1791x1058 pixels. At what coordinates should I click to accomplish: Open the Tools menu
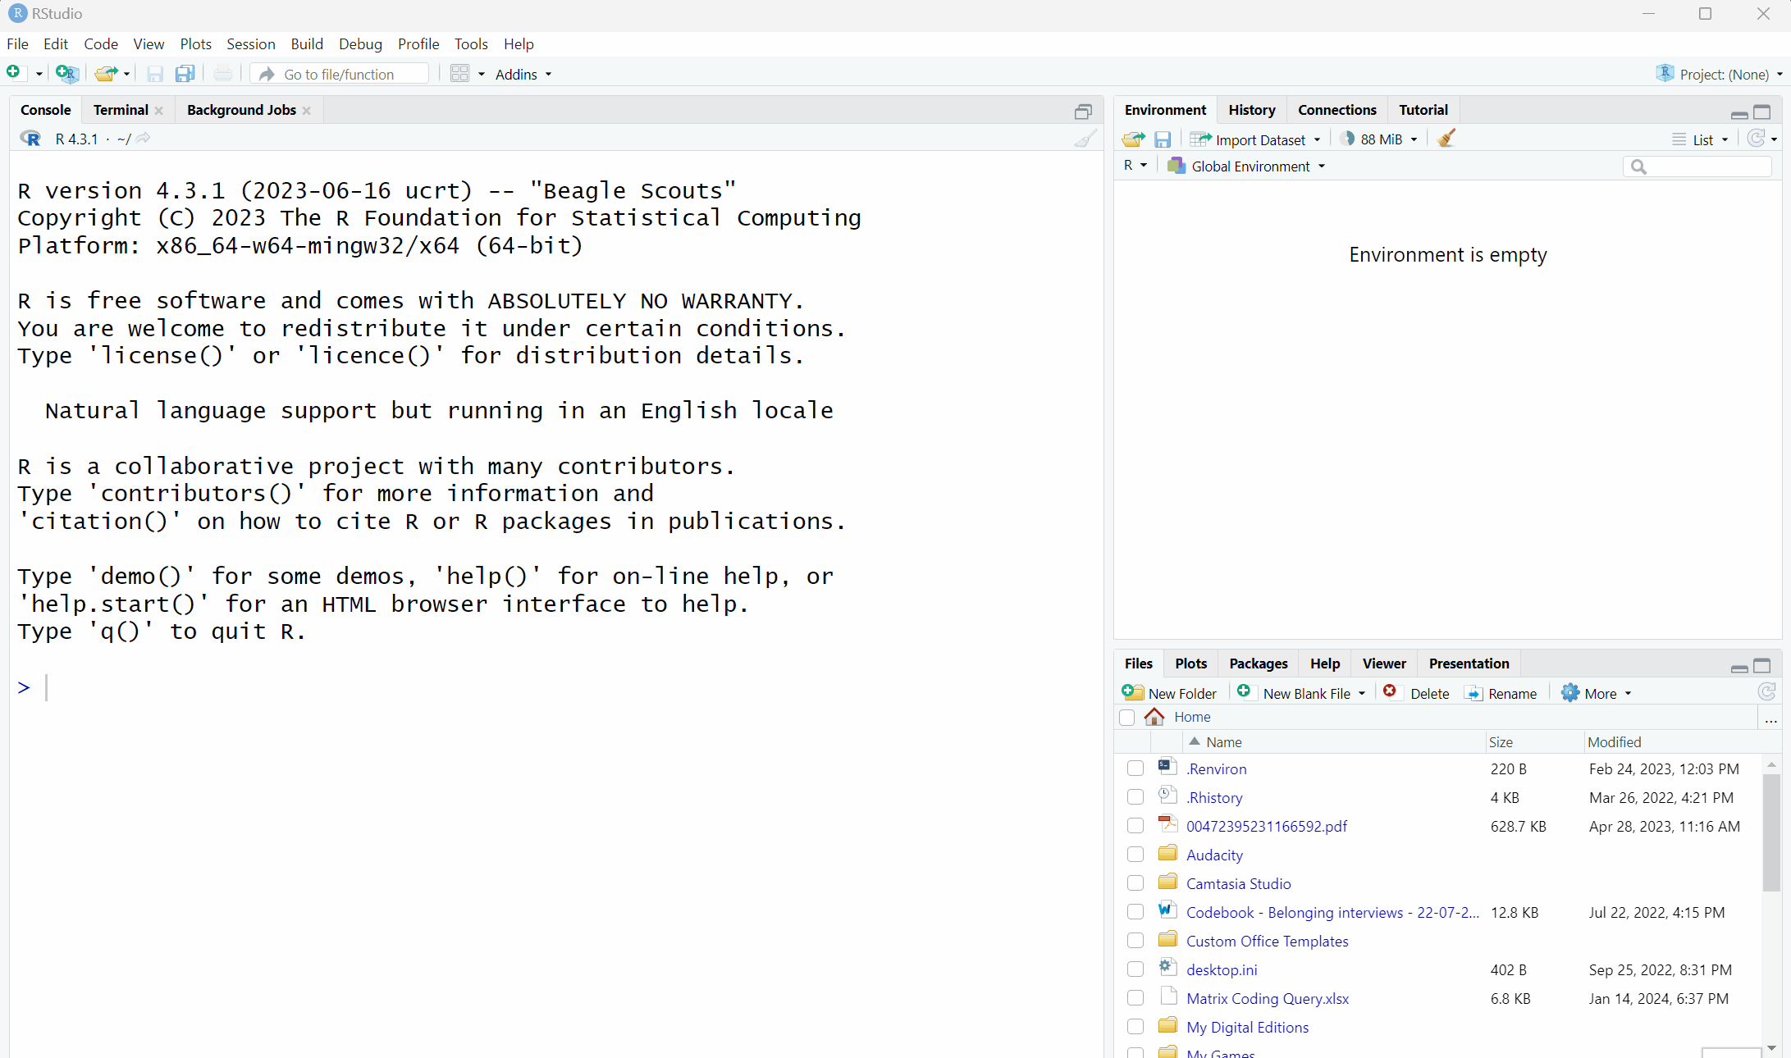(473, 44)
